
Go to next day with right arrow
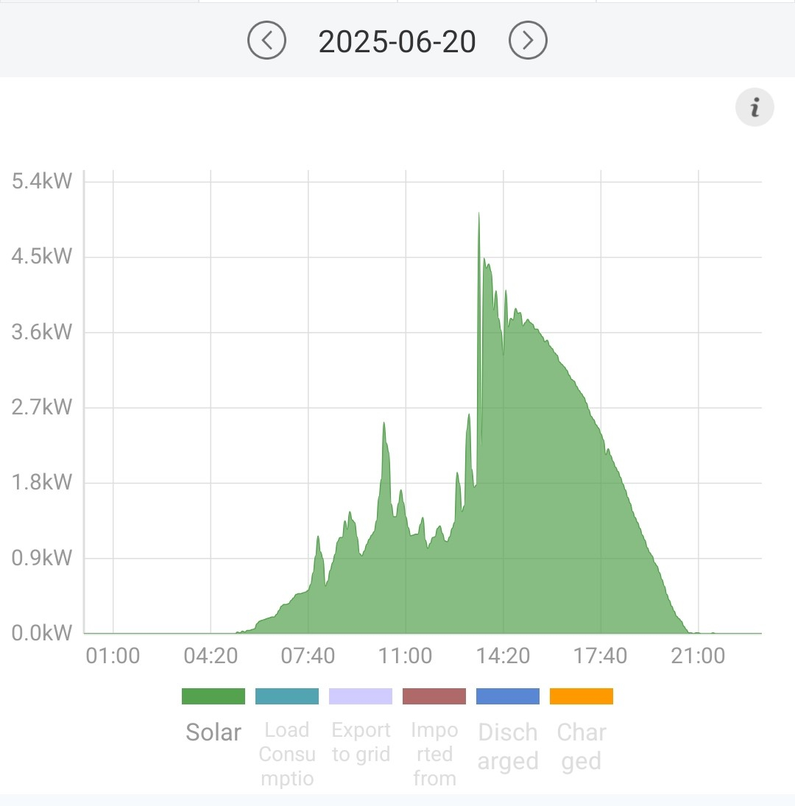click(x=528, y=40)
